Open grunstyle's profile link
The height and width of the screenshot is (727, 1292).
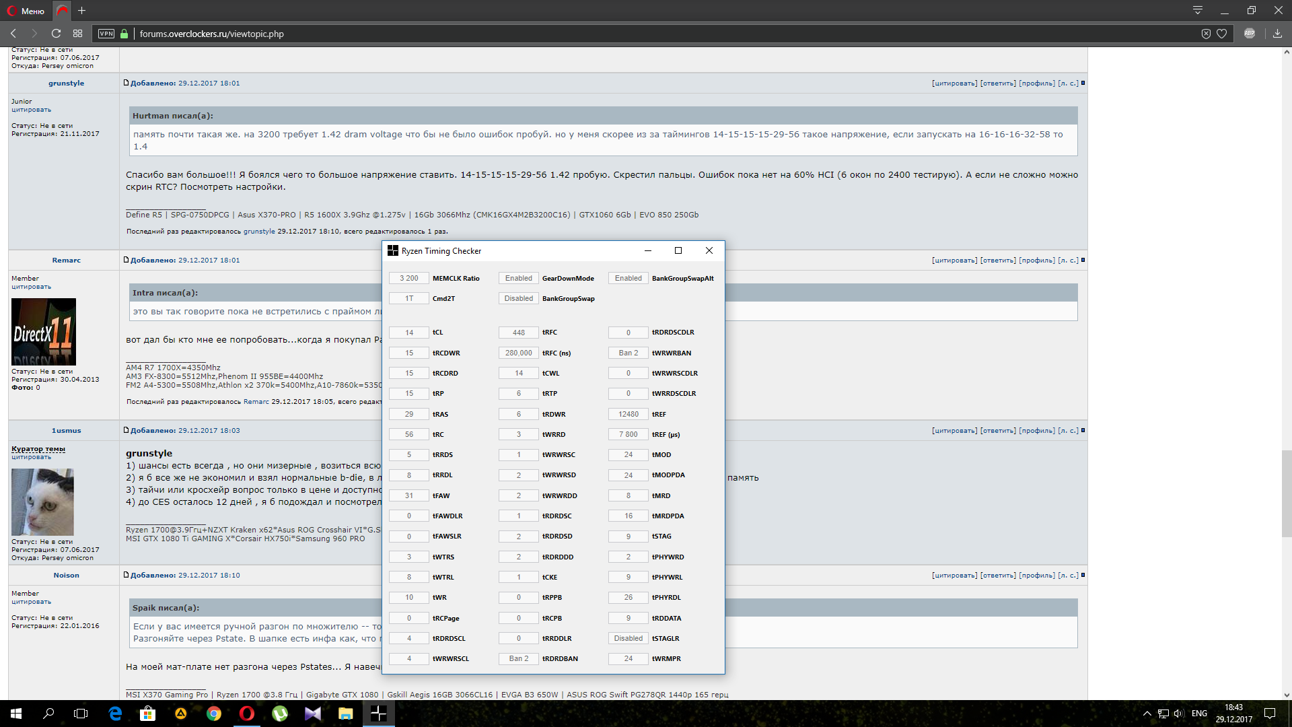click(1036, 83)
